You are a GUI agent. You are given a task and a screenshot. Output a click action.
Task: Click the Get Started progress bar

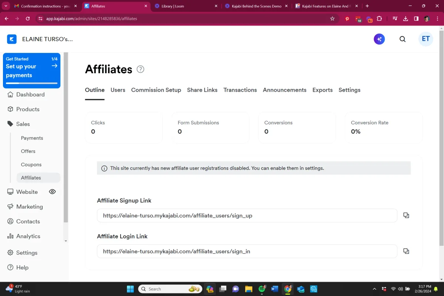(x=32, y=83)
